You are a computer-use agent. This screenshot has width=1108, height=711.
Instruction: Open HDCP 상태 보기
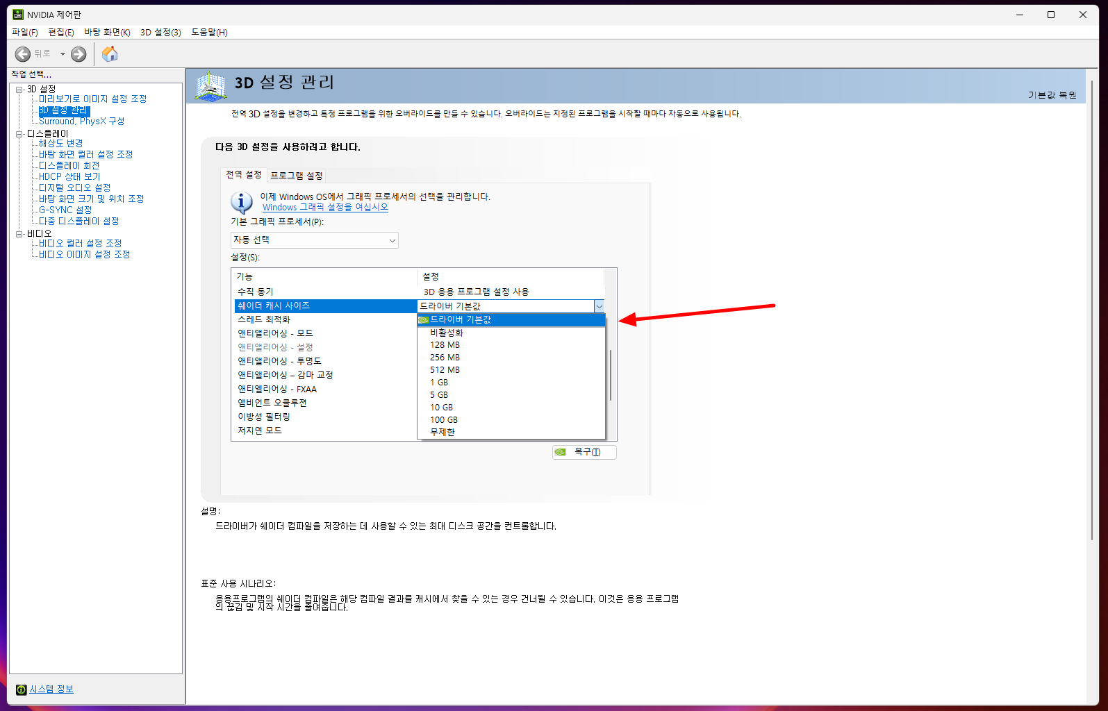click(x=69, y=177)
